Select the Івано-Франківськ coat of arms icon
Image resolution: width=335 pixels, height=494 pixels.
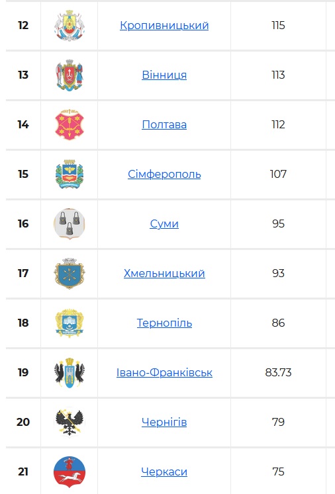pos(70,372)
